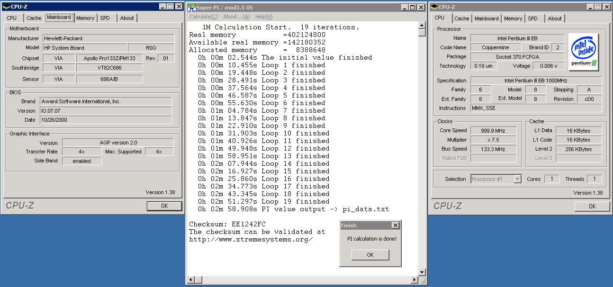This screenshot has width=613, height=287.
Task: Open the Help menu in Super PI
Action: point(264,17)
